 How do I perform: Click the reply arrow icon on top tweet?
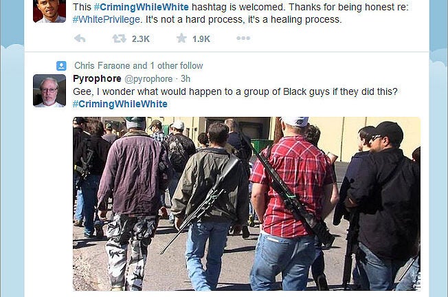(x=80, y=38)
